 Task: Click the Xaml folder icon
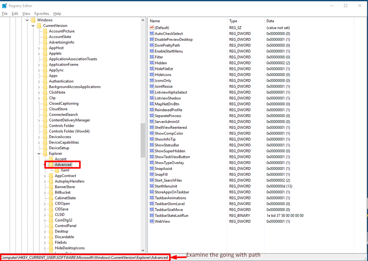pos(57,170)
